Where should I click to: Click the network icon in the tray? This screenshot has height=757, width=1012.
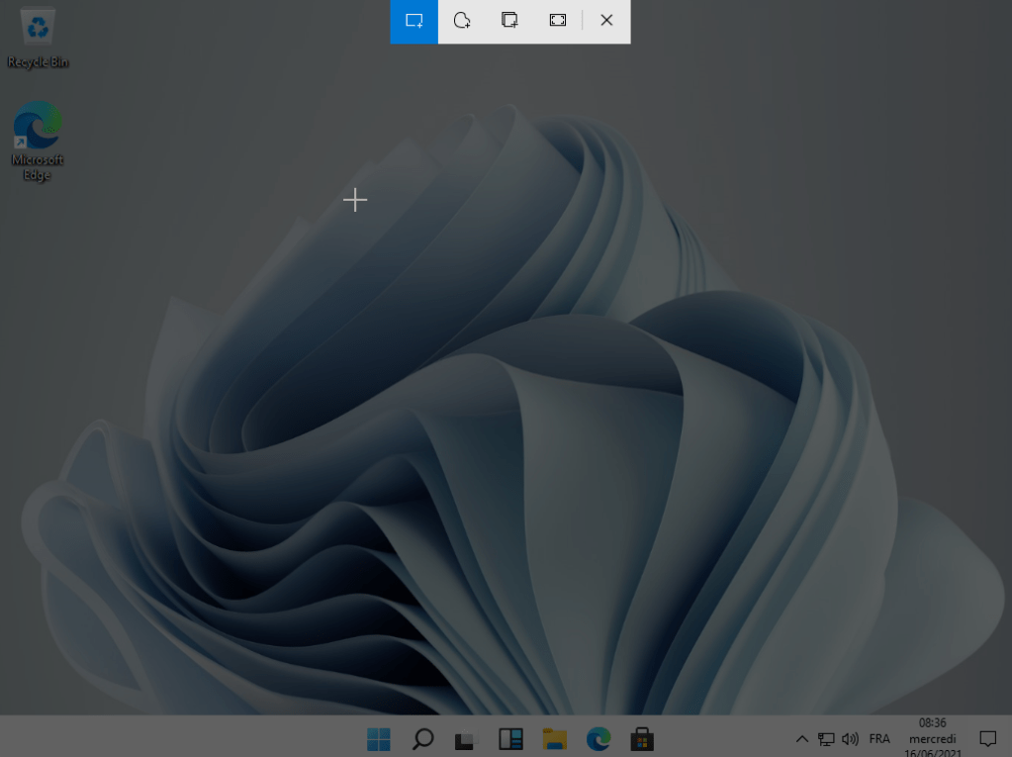826,739
